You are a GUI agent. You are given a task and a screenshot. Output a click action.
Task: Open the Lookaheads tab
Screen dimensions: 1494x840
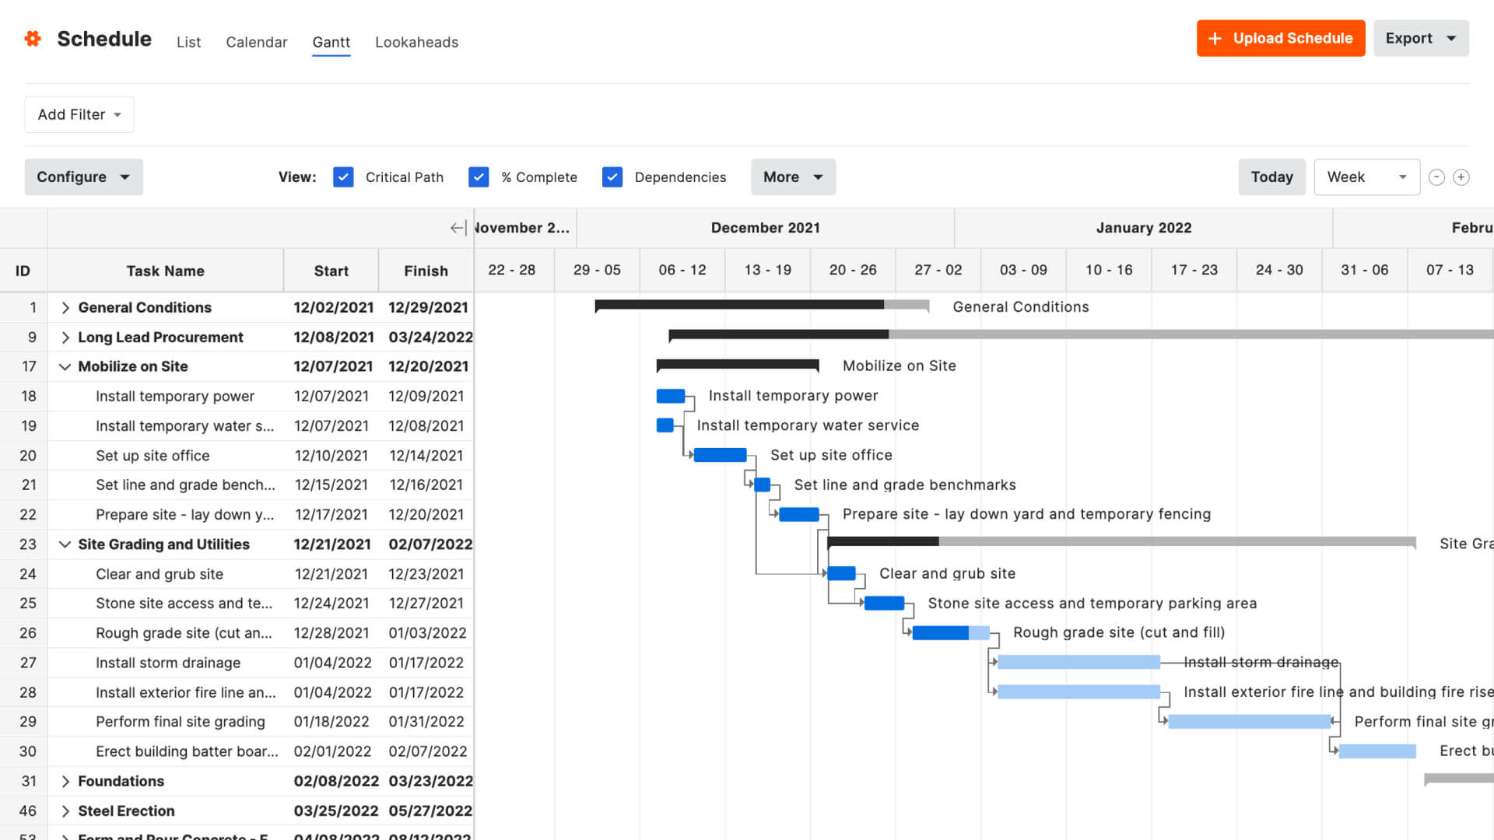click(416, 42)
